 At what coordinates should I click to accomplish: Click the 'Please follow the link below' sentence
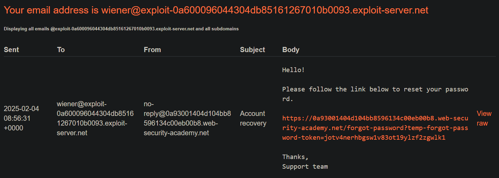pos(375,89)
